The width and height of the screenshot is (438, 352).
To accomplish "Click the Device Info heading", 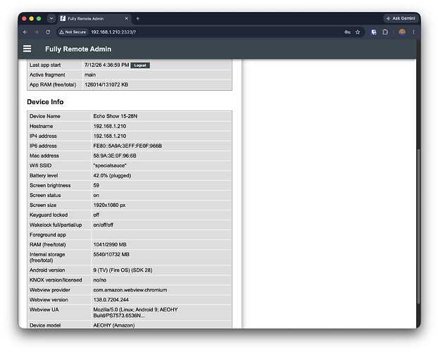I will [45, 102].
